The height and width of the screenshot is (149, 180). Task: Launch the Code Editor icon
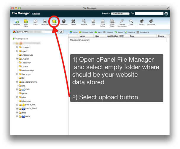tap(103, 21)
